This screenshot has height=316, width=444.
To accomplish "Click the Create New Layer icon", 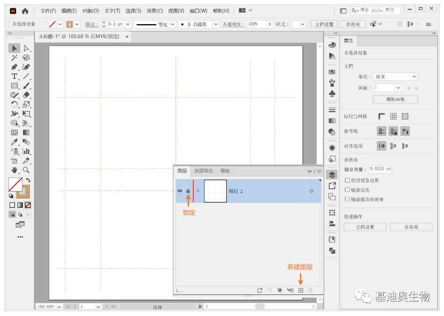I will [x=301, y=291].
